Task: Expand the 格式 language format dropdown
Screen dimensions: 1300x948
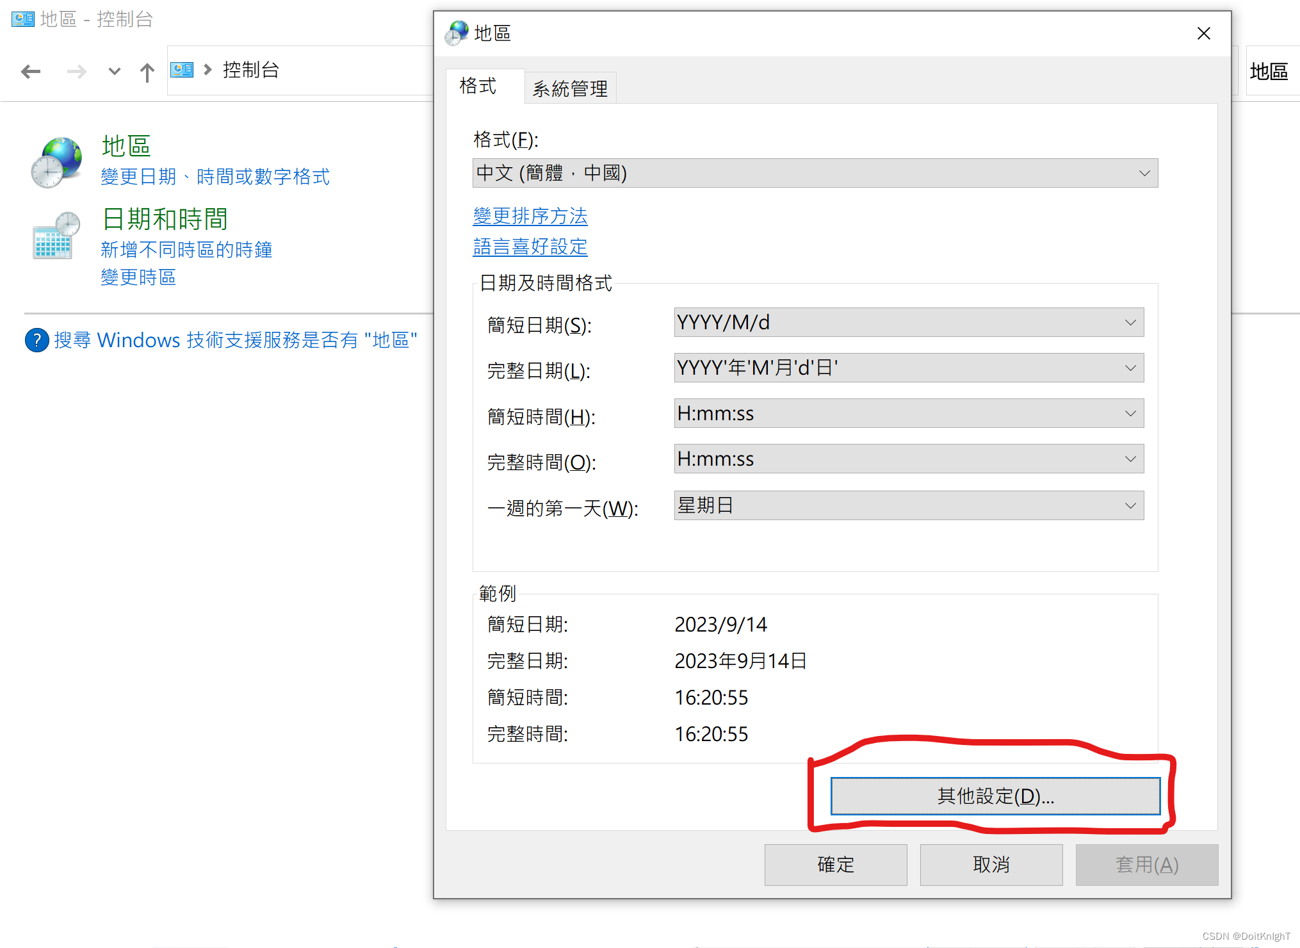Action: pyautogui.click(x=815, y=173)
